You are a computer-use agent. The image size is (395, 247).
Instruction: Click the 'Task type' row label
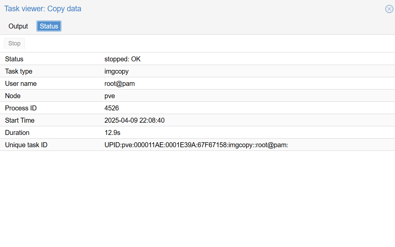19,72
